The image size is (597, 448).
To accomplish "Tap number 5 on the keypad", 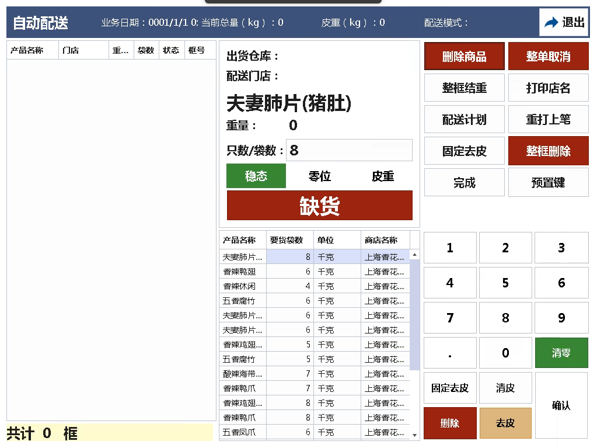I will 505,283.
